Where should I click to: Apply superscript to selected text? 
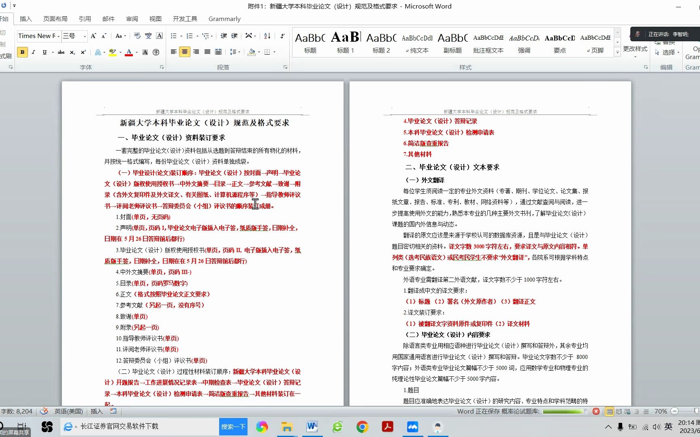[x=83, y=52]
